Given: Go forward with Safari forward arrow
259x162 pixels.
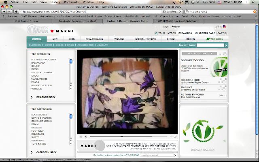Looking at the screenshot, I should [x=9, y=12].
